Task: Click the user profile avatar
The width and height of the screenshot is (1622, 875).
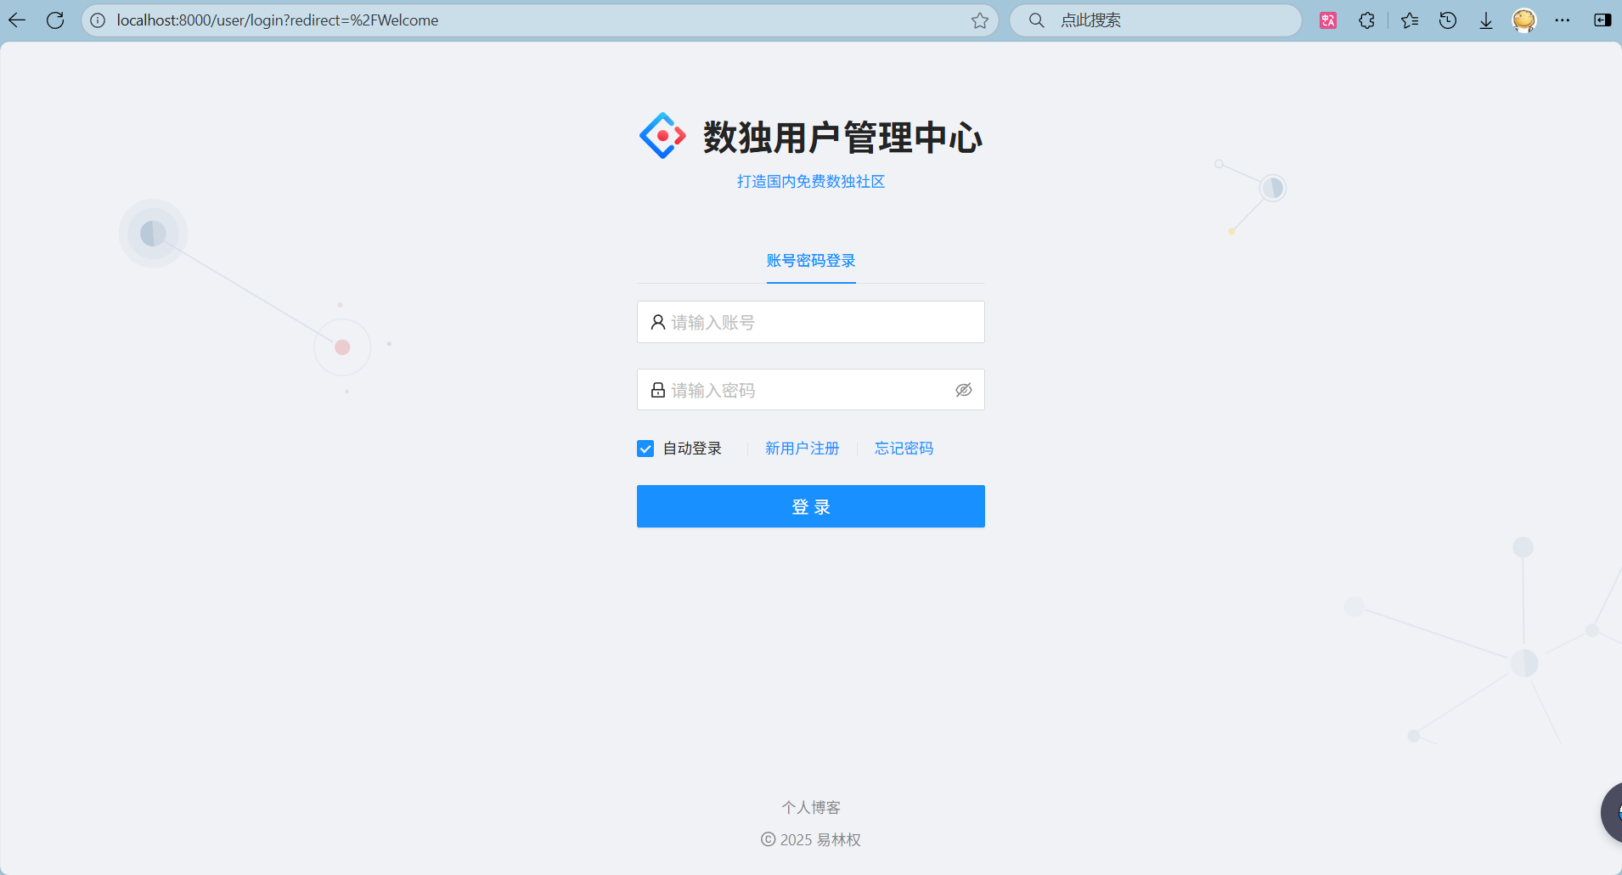Action: coord(1524,20)
